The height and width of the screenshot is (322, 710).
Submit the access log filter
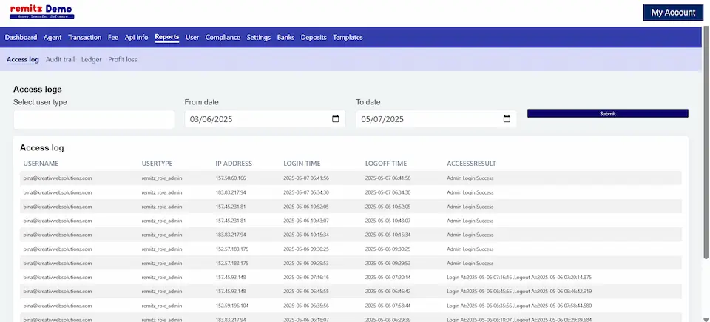point(607,113)
